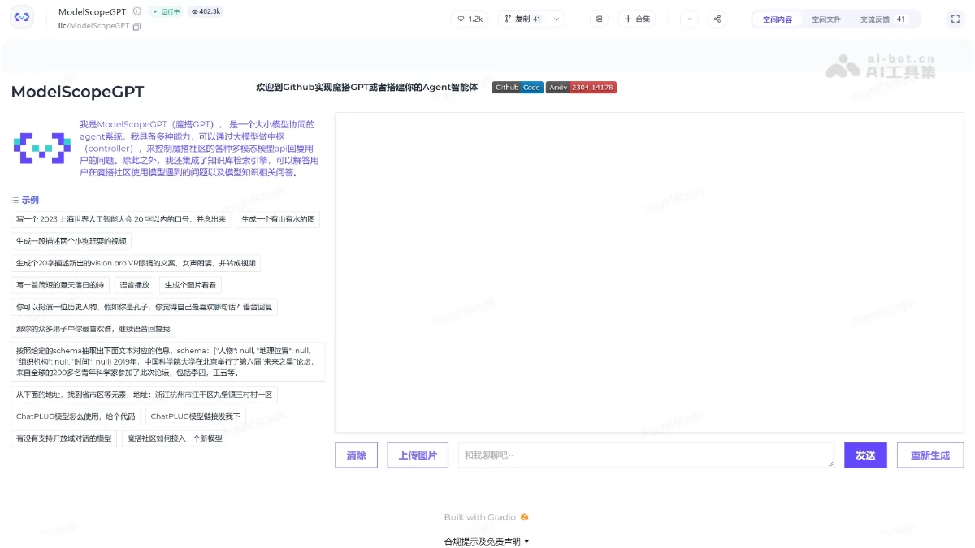
Task: Select the 语音播放 example
Action: pos(134,285)
